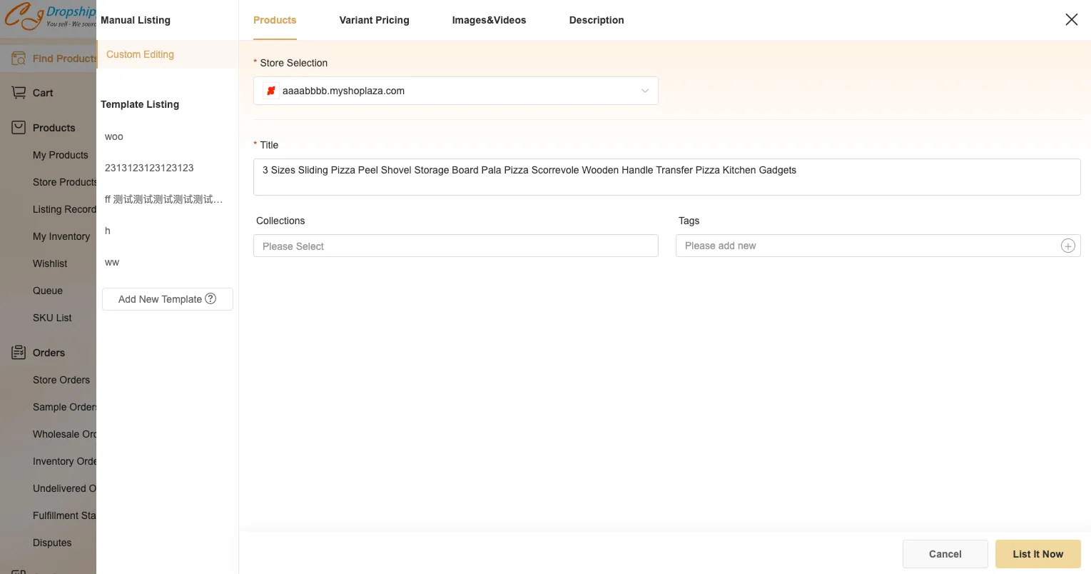Open the Images&Videos tab
This screenshot has height=574, width=1091.
click(x=489, y=20)
